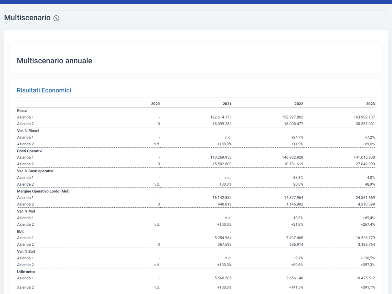The width and height of the screenshot is (392, 294).
Task: Click the "Var. % Mol" group label
Action: click(25, 211)
